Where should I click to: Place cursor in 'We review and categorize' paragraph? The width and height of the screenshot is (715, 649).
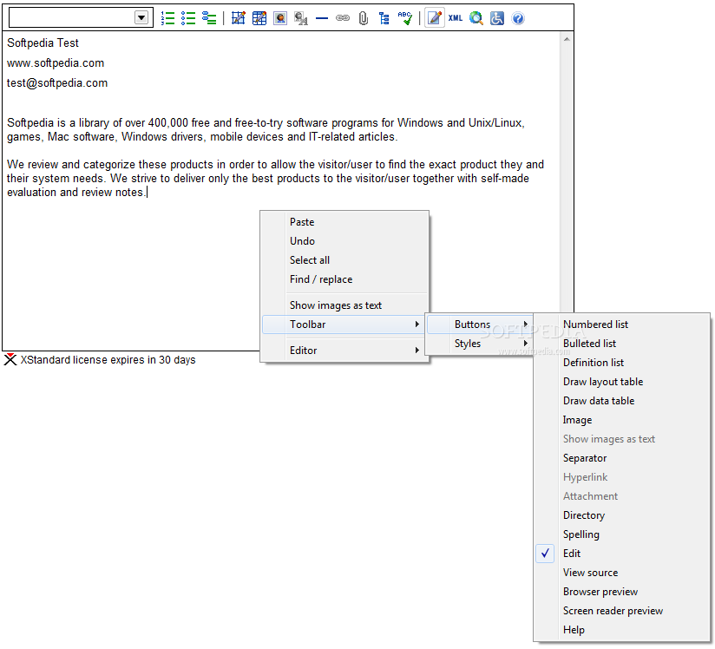coord(275,179)
